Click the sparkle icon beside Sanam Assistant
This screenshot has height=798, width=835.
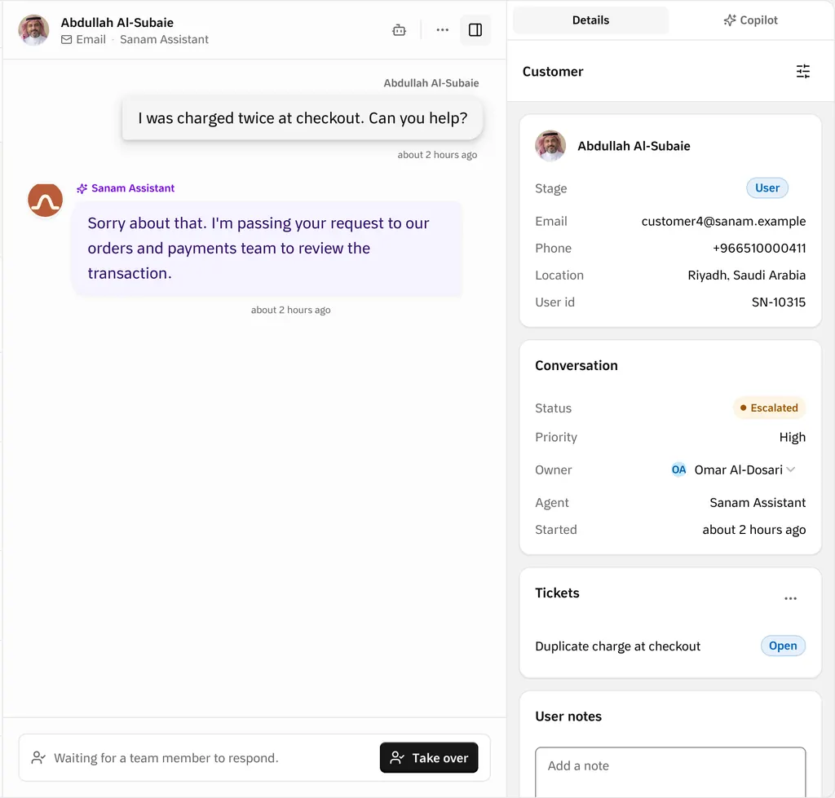[x=82, y=188]
